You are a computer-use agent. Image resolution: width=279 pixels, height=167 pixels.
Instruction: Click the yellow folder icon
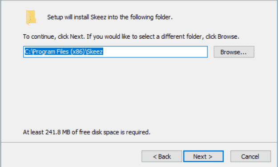tap(31, 17)
